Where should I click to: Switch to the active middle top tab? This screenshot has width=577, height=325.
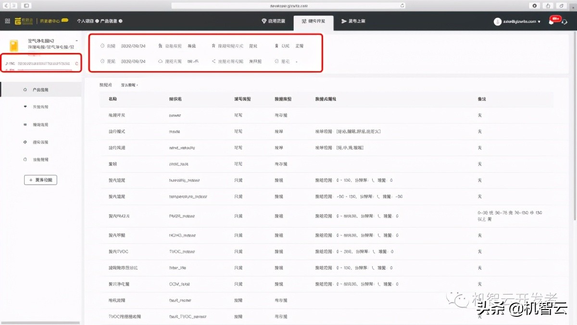313,22
